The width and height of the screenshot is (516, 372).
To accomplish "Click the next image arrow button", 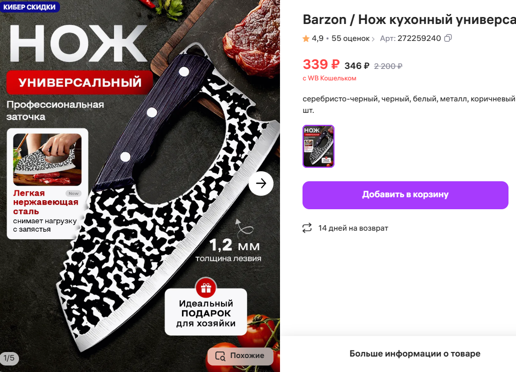I will pyautogui.click(x=261, y=183).
